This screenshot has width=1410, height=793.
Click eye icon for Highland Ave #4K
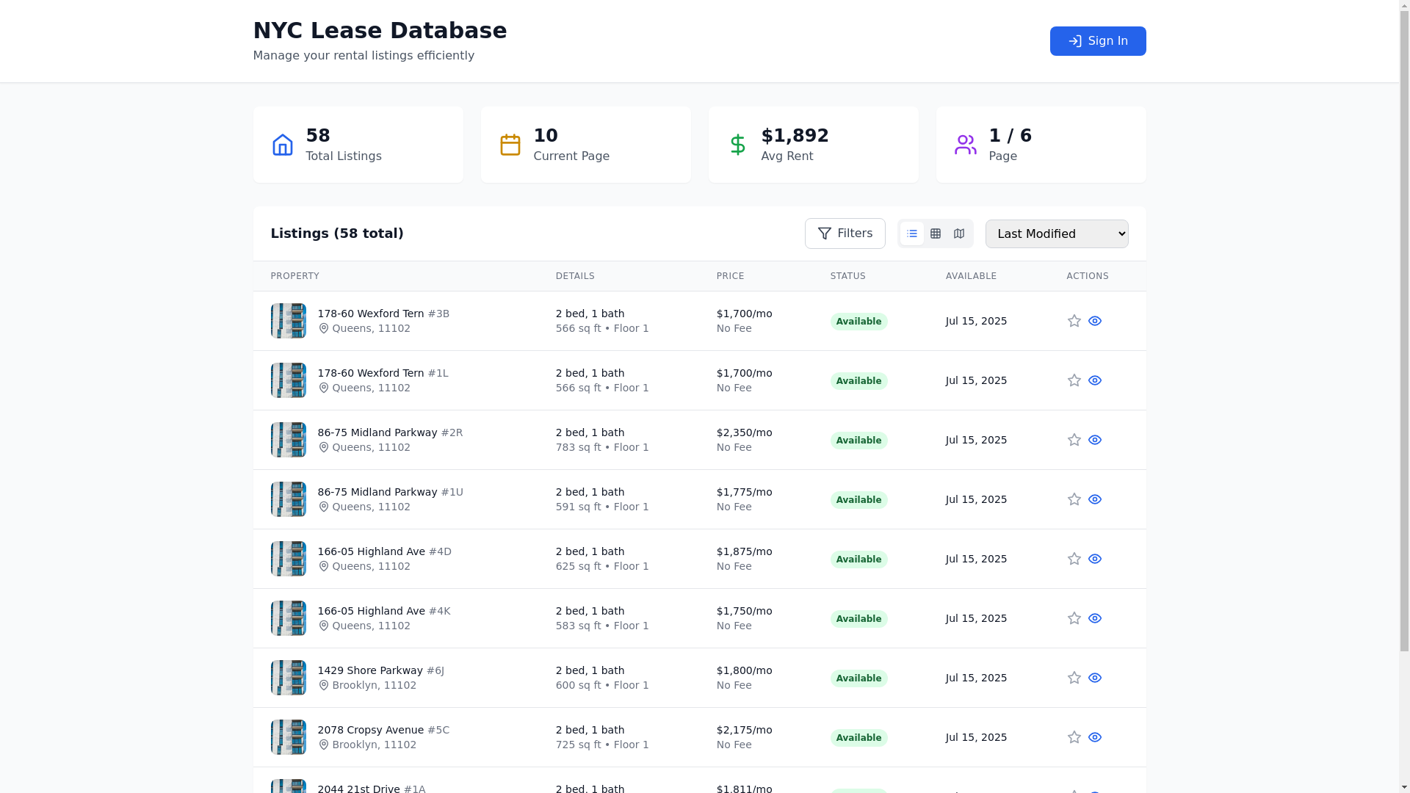[1095, 618]
